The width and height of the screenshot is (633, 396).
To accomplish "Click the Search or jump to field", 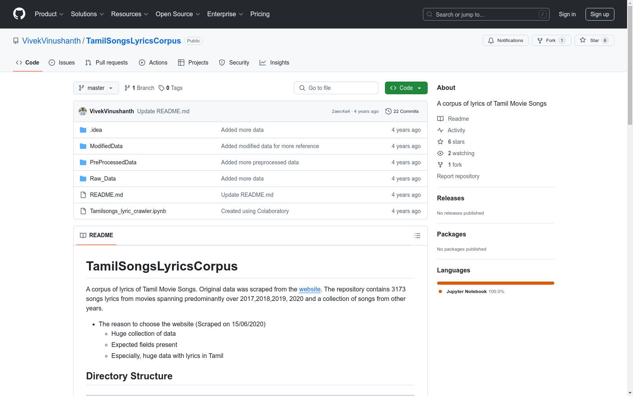I will (486, 14).
